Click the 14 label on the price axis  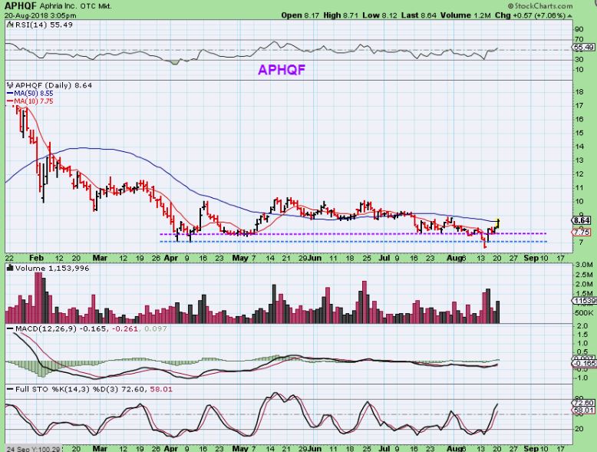[x=579, y=147]
